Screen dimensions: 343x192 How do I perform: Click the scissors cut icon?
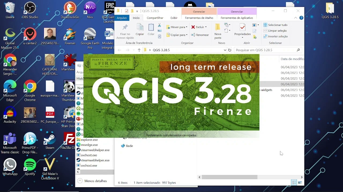pyautogui.click(x=159, y=25)
